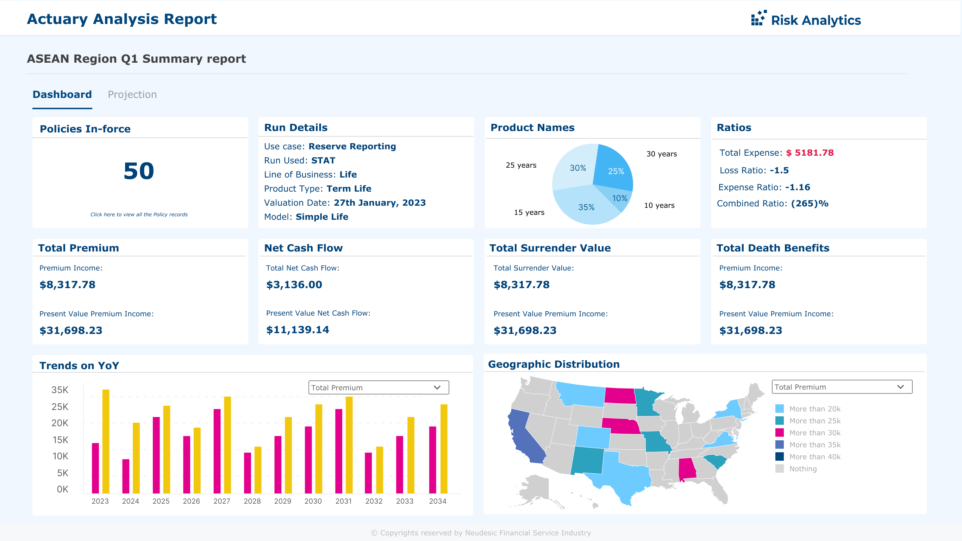The width and height of the screenshot is (962, 541).
Task: Click the 10 years pie label
Action: click(659, 205)
